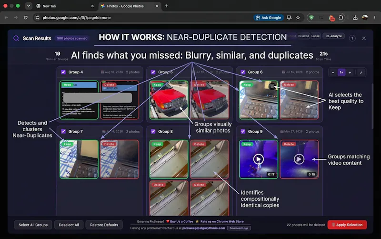381x239 pixels.
Task: Click Apply Selection red button
Action: point(347,225)
